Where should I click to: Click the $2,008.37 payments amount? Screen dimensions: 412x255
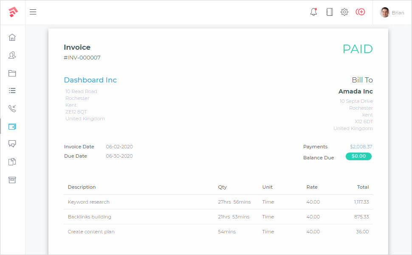coord(361,147)
